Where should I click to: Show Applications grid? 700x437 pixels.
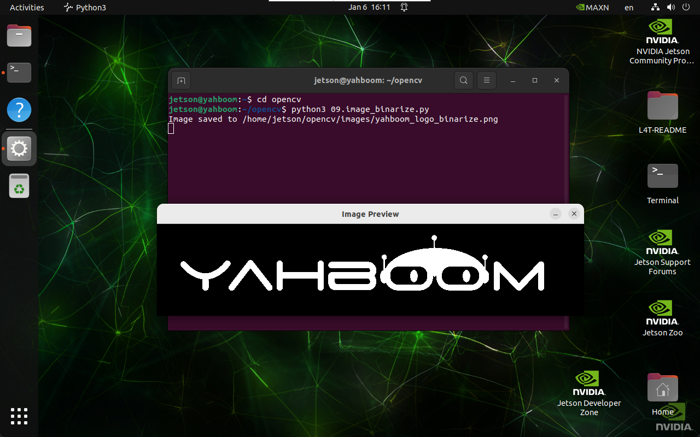tap(19, 416)
